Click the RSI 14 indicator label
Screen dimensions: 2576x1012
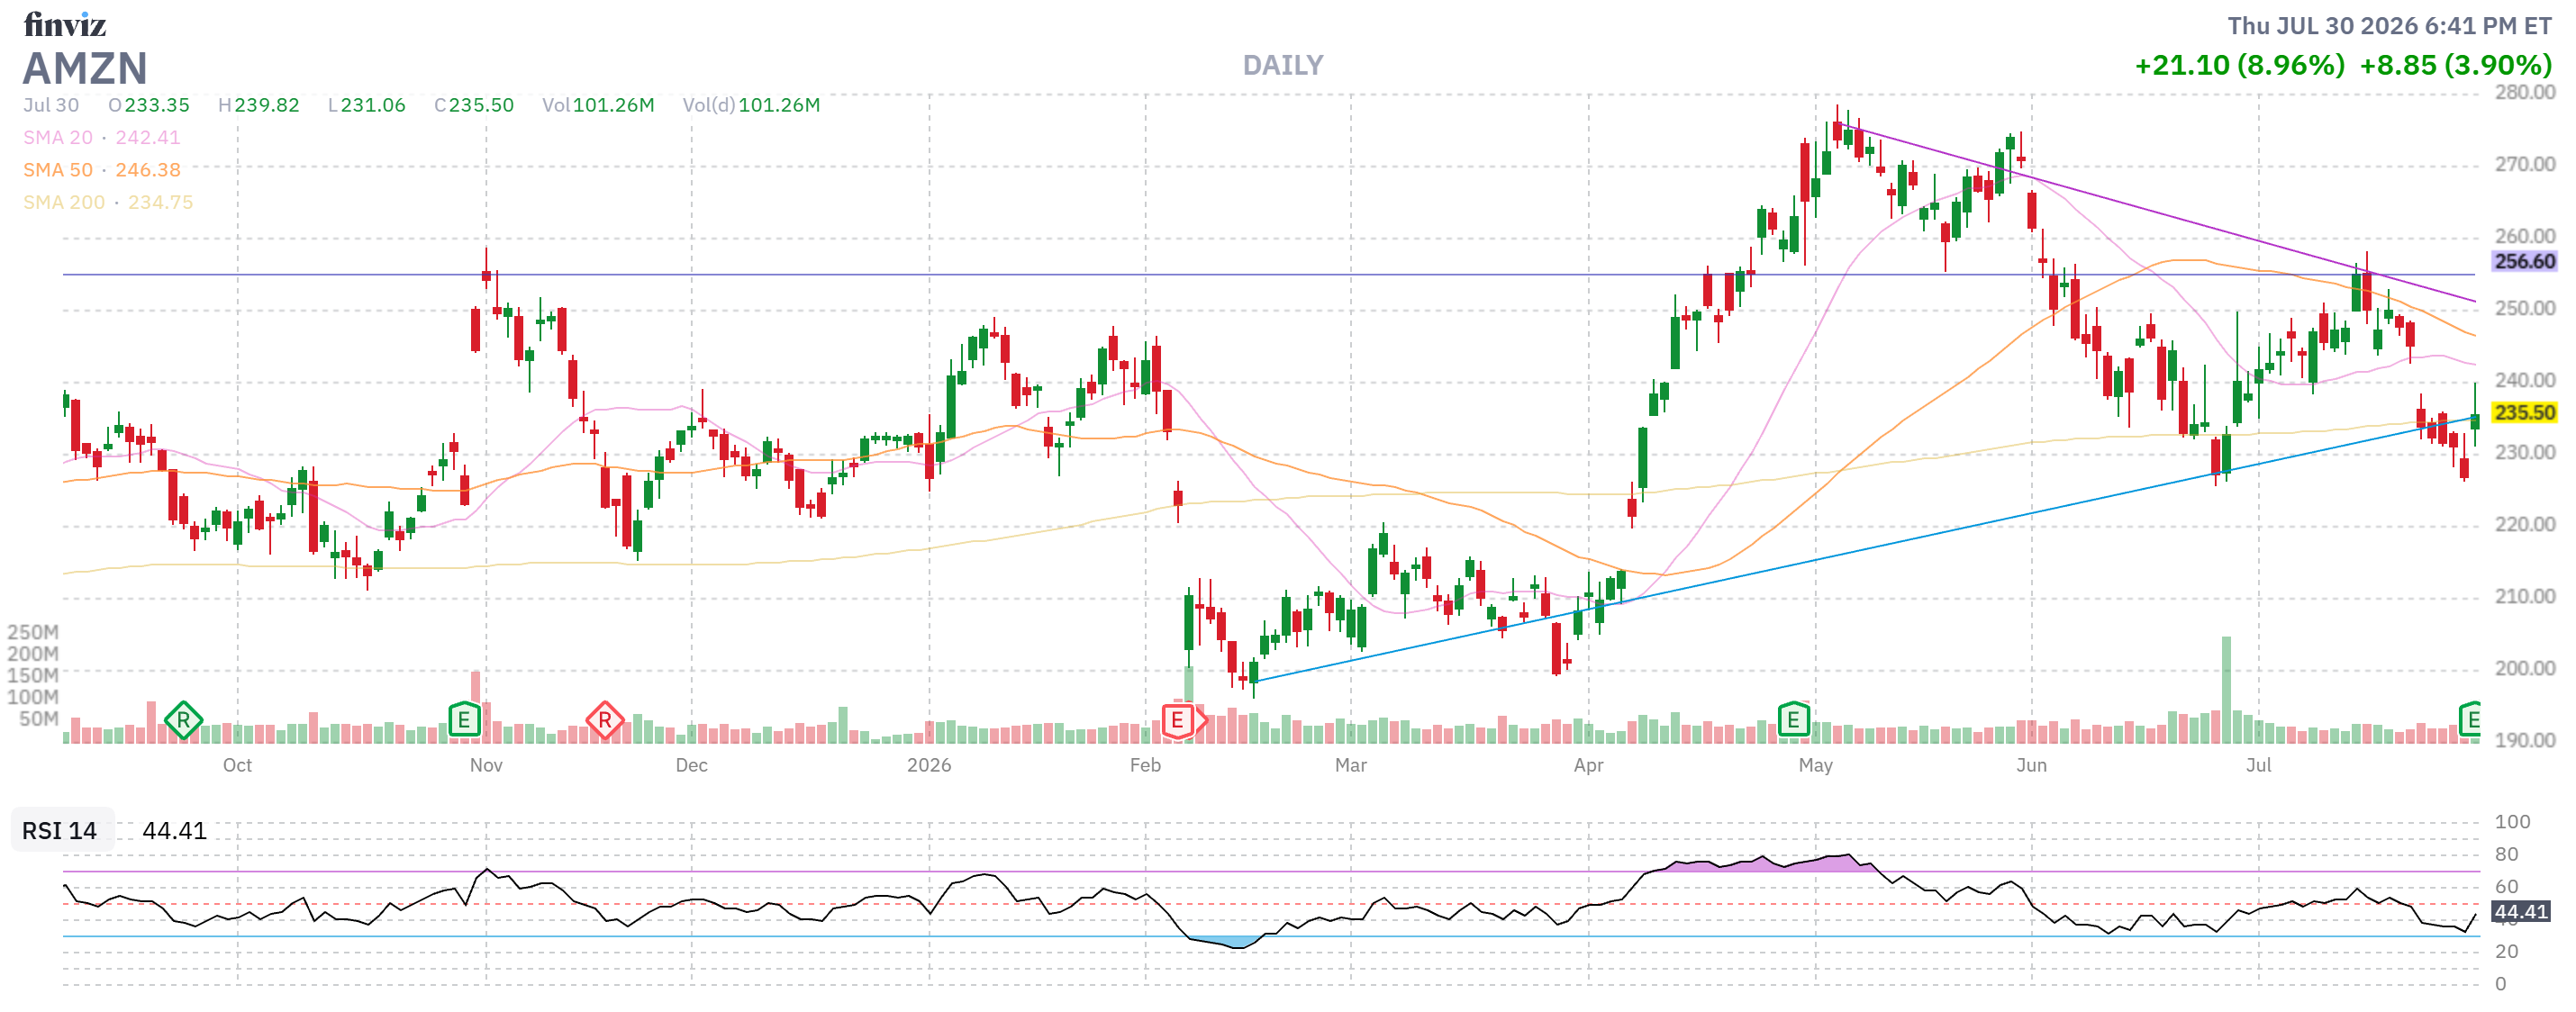coord(59,831)
